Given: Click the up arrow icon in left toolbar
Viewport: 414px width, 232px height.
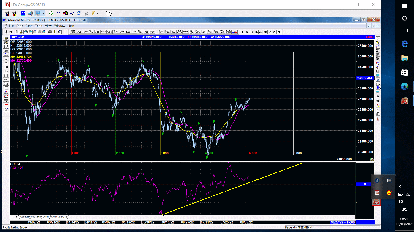Looking at the screenshot, I should pyautogui.click(x=6, y=59).
